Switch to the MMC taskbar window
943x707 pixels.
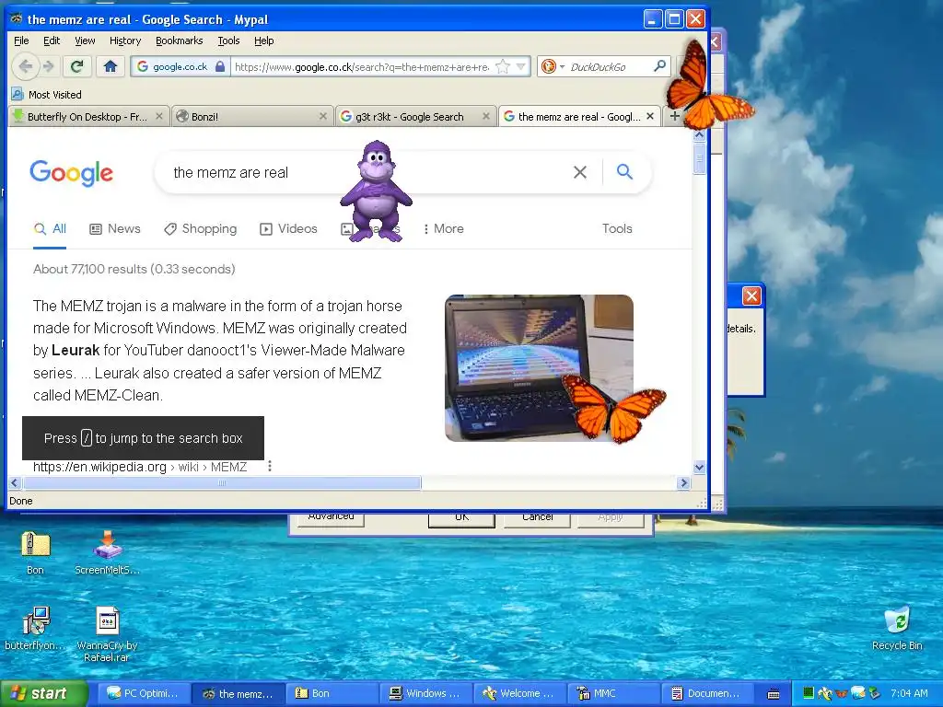[x=613, y=693]
